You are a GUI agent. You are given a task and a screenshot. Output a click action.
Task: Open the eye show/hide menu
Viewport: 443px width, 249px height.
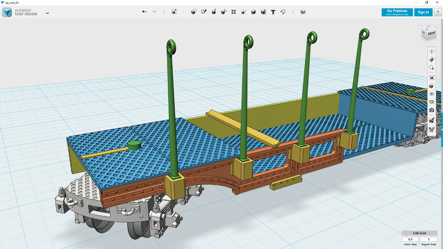click(x=432, y=94)
